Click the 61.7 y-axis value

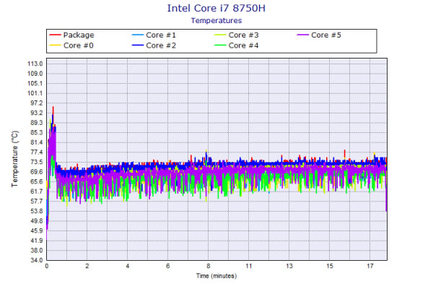[x=37, y=191]
